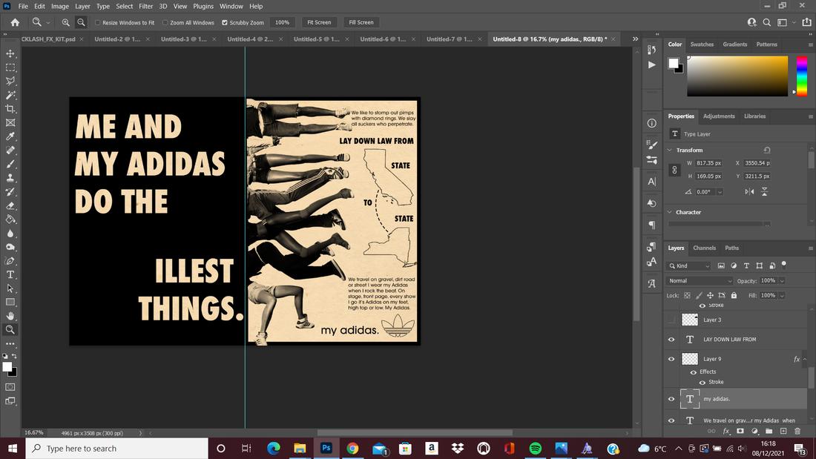Delete layer using the trash icon

[x=797, y=431]
